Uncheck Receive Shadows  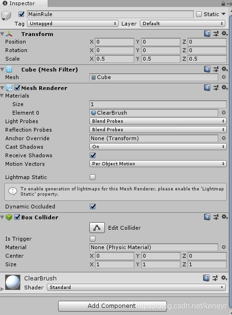[x=93, y=155]
